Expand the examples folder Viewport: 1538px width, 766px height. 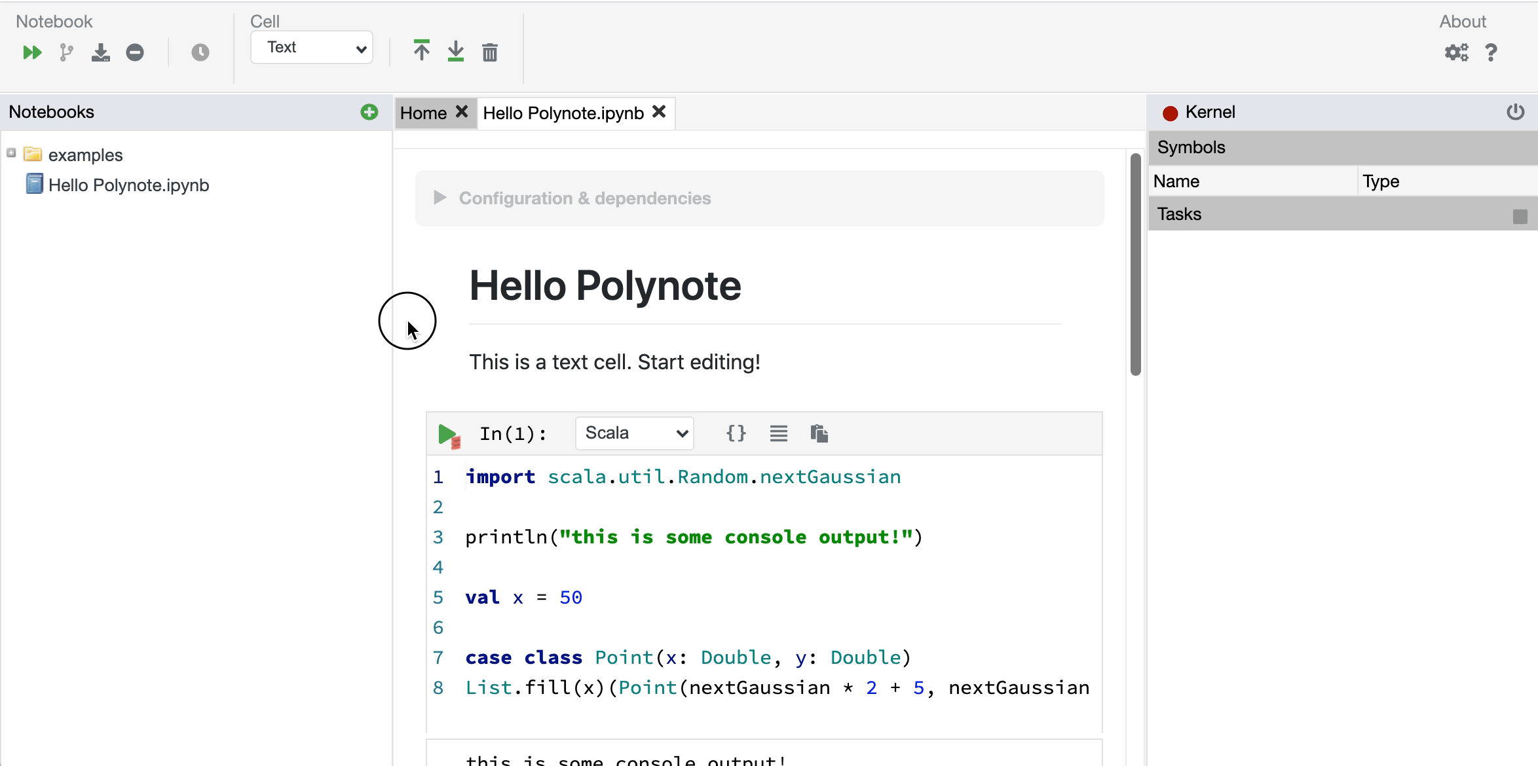pyautogui.click(x=10, y=153)
